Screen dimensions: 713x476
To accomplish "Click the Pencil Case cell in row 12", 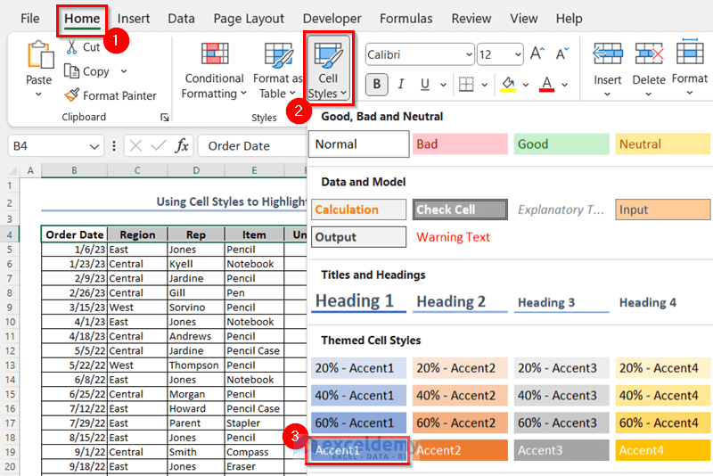I will point(254,351).
